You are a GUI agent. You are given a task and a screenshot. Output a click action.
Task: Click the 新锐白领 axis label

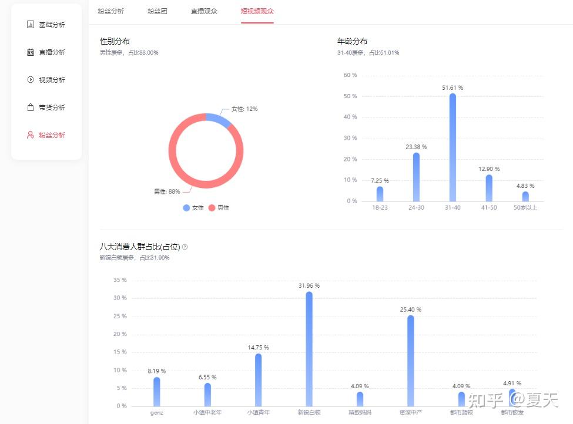[x=309, y=412]
